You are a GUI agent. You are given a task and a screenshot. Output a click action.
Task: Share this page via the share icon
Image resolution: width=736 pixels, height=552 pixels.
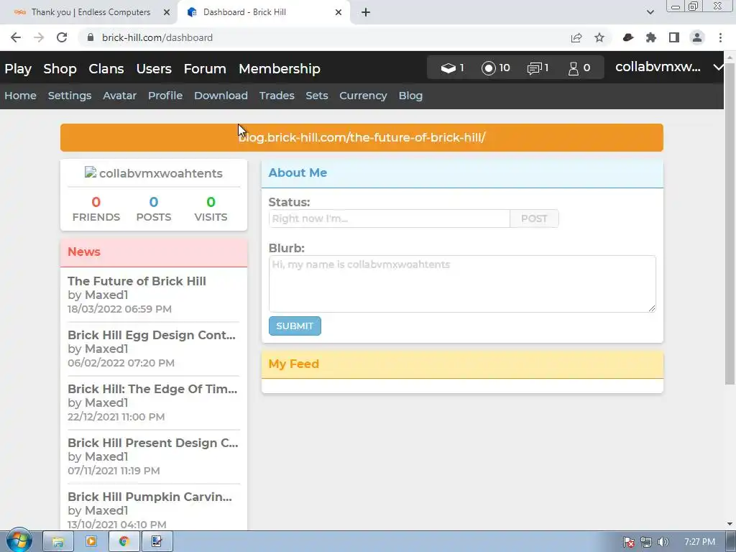576,37
